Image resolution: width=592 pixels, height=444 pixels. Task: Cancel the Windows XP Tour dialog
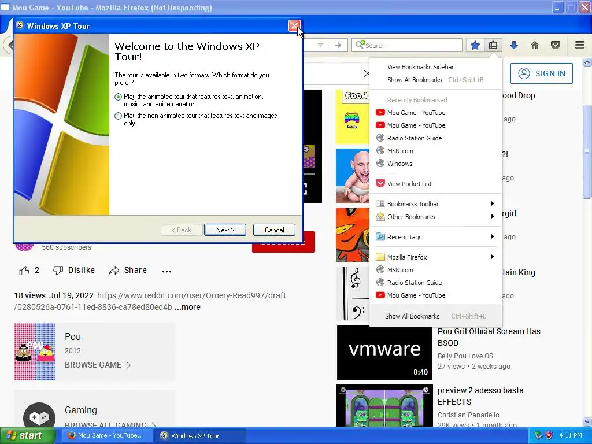pyautogui.click(x=274, y=230)
